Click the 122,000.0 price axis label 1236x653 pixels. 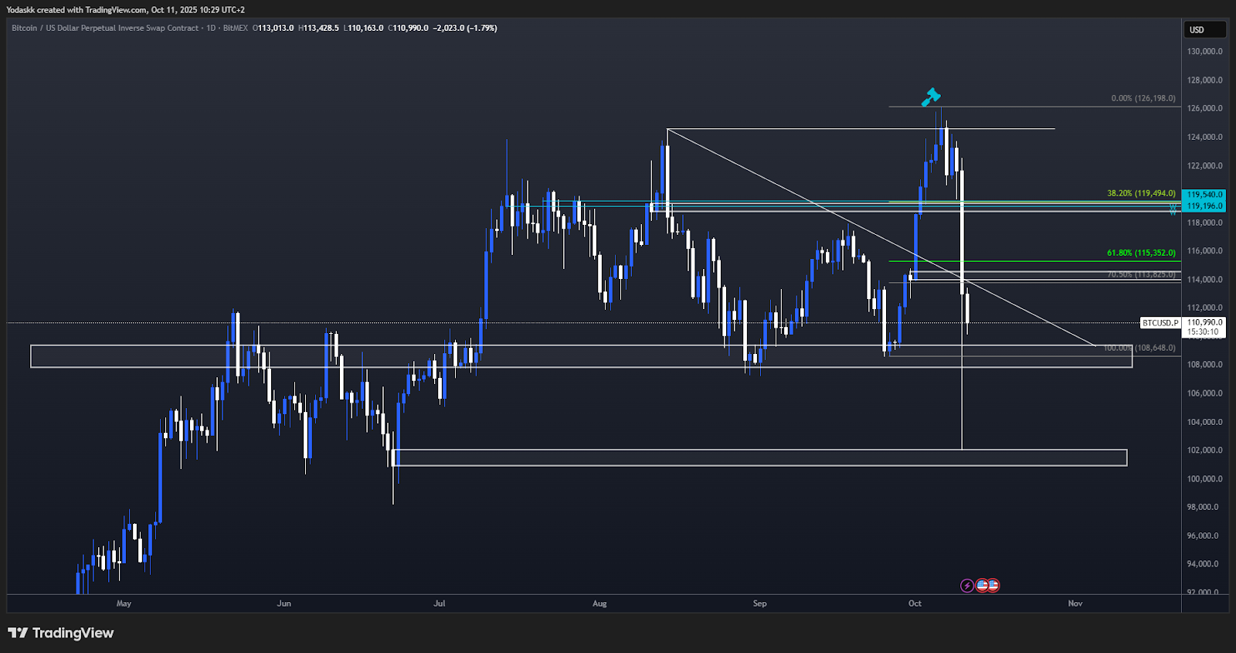tap(1204, 166)
